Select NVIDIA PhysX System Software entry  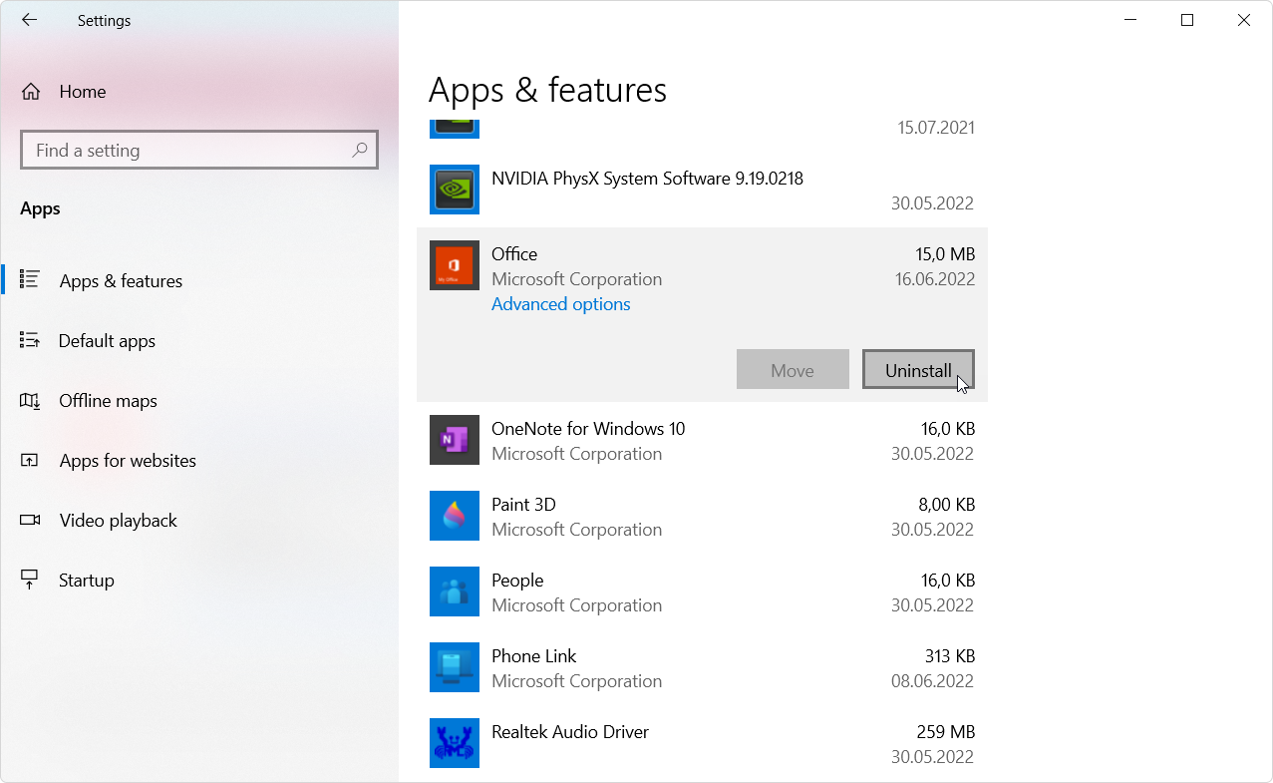point(702,190)
